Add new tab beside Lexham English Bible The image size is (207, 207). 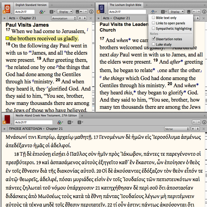147,5
